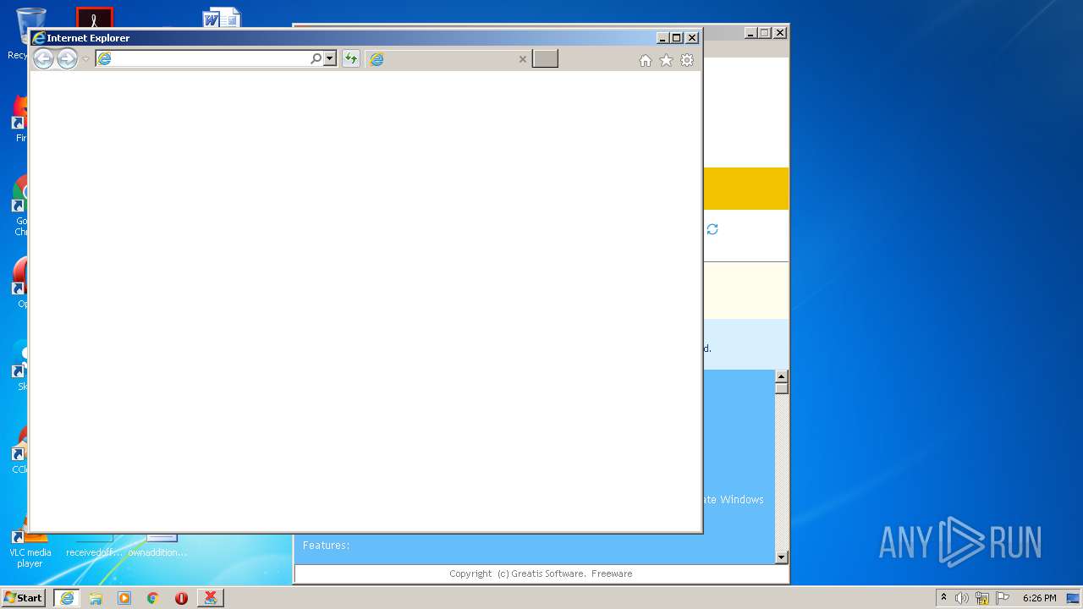The image size is (1083, 609).
Task: Maximize the background Greatis window
Action: [x=764, y=33]
